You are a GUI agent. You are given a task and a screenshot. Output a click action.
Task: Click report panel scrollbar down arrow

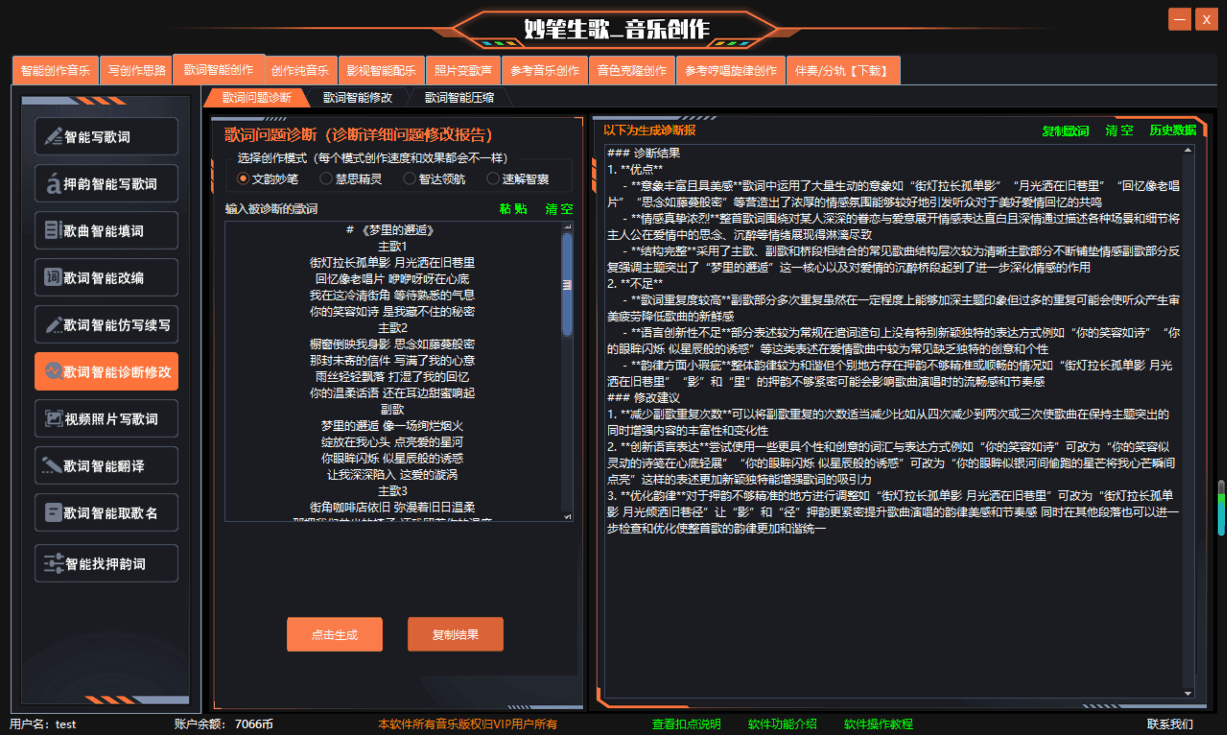(x=1187, y=694)
